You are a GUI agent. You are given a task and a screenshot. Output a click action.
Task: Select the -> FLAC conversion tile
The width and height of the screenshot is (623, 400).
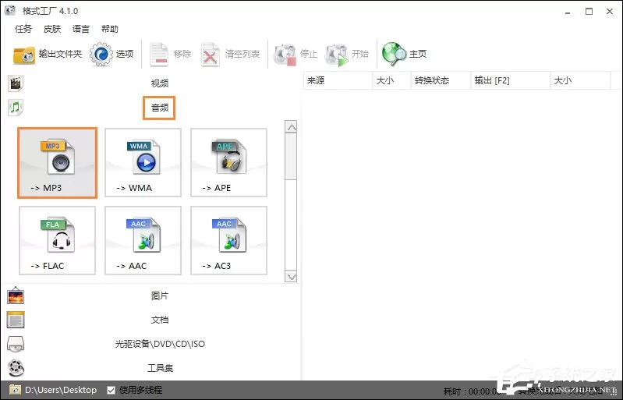57,240
